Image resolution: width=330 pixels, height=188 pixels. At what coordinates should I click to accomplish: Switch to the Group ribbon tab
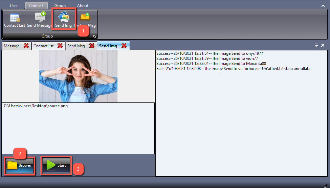(x=60, y=6)
